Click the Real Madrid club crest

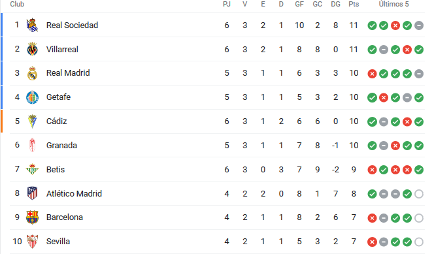(x=32, y=73)
